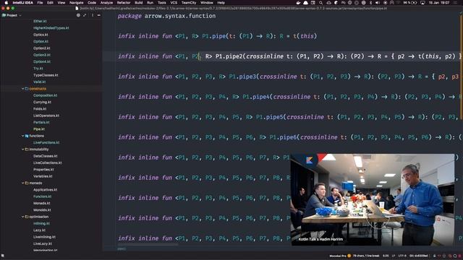Click the cloud icon in menu bar

click(x=328, y=3)
